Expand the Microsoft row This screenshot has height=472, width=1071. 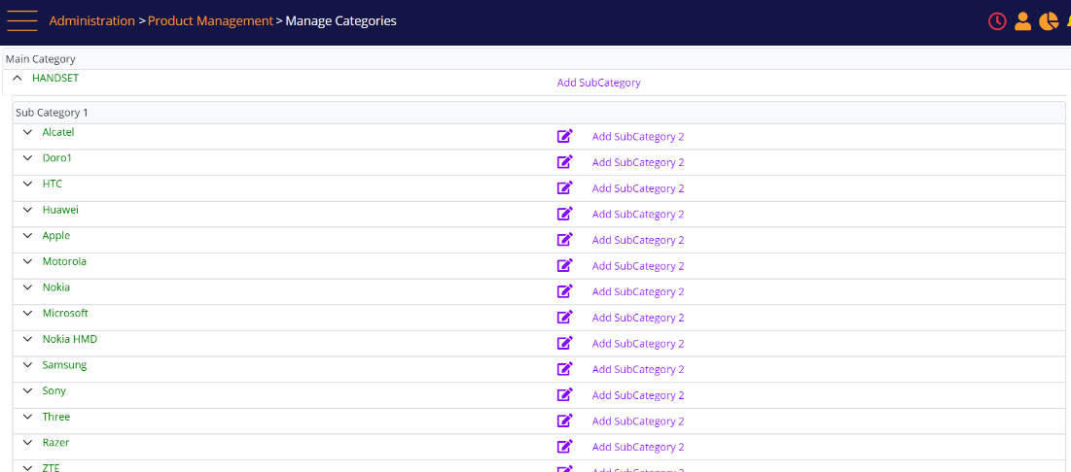[27, 314]
